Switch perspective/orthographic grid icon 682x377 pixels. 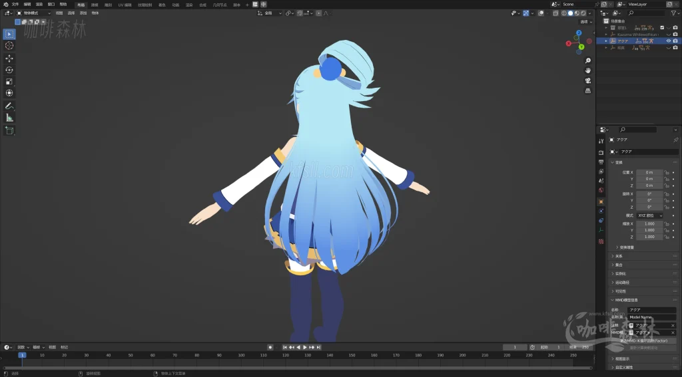[587, 91]
